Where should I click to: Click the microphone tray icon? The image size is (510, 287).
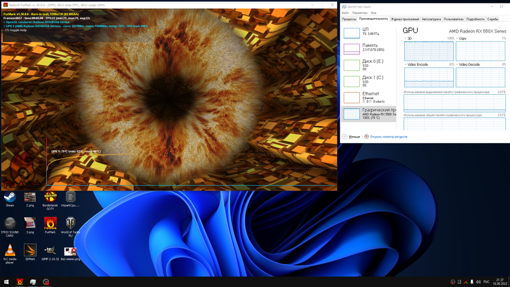pos(472,282)
